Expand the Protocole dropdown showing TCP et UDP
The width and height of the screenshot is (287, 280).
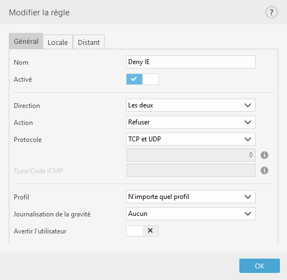click(x=191, y=139)
